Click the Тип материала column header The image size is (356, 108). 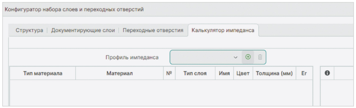(43, 73)
